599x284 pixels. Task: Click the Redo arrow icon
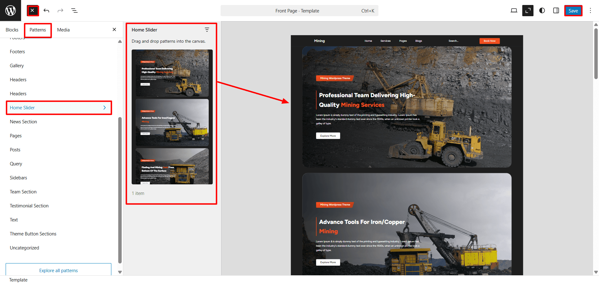pyautogui.click(x=60, y=11)
